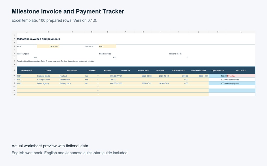The image size is (267, 166).
Task: Click the Milestone invoices and payments title cell
Action: (39, 39)
